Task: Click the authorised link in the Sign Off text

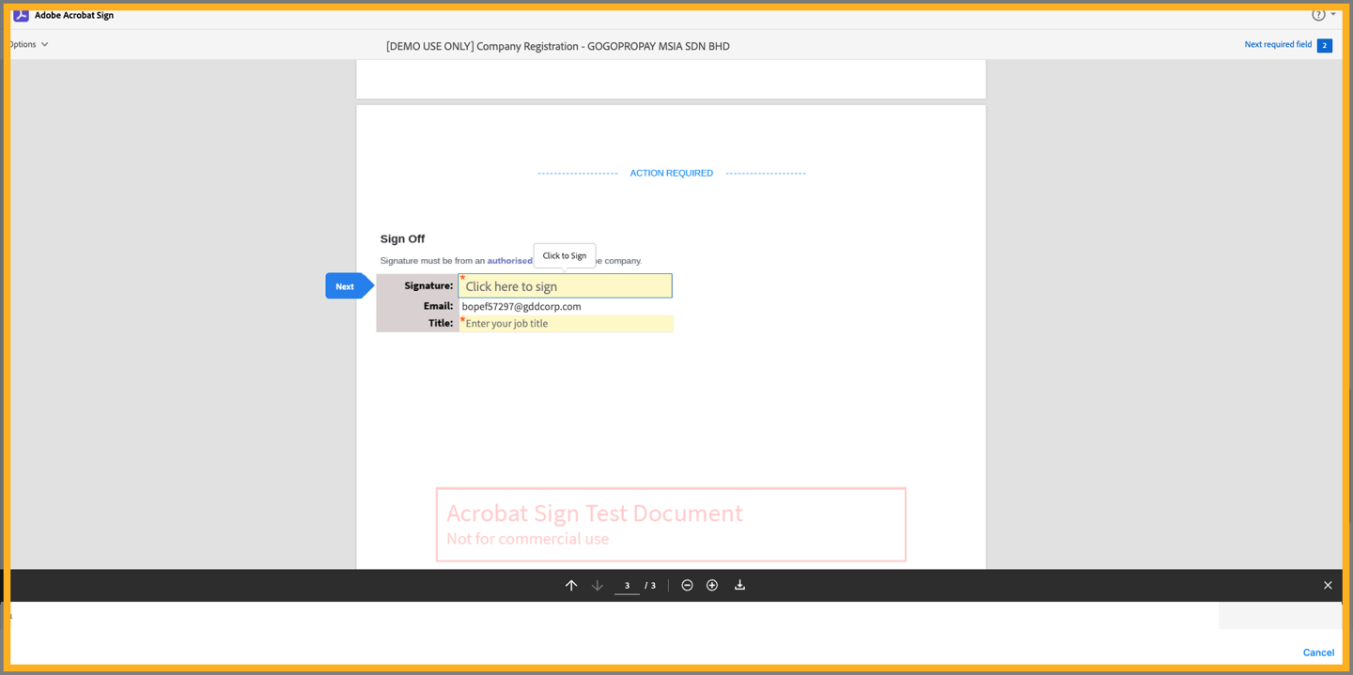Action: 509,260
